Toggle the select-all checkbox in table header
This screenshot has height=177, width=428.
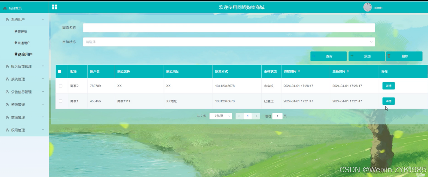pos(60,71)
